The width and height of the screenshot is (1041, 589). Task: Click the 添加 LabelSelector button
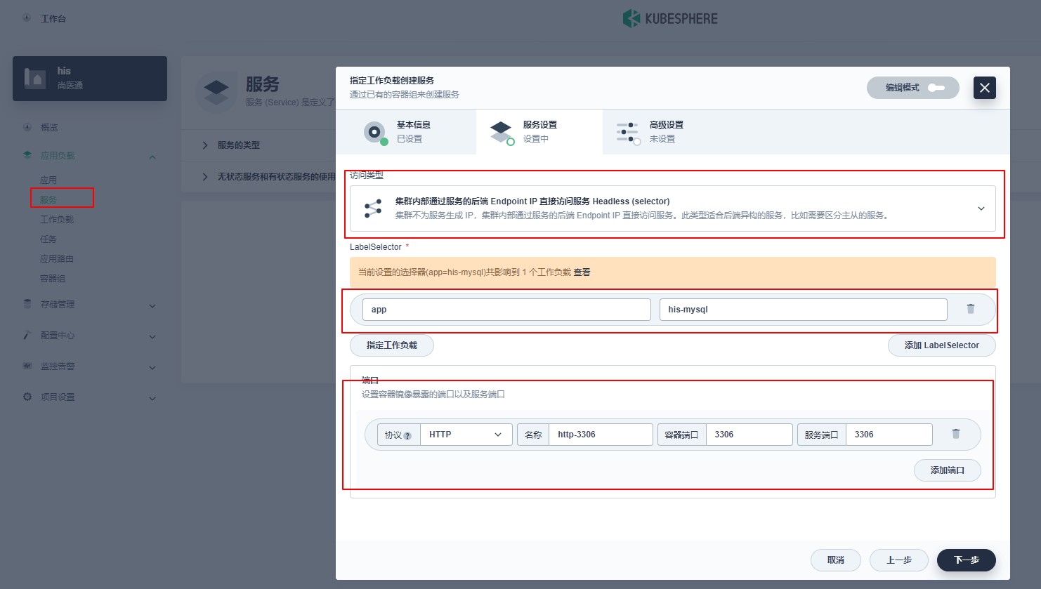(941, 345)
